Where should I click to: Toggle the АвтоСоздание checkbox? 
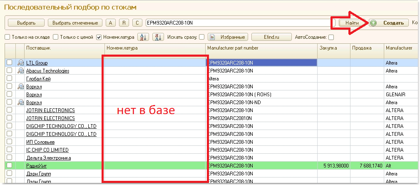click(331, 37)
